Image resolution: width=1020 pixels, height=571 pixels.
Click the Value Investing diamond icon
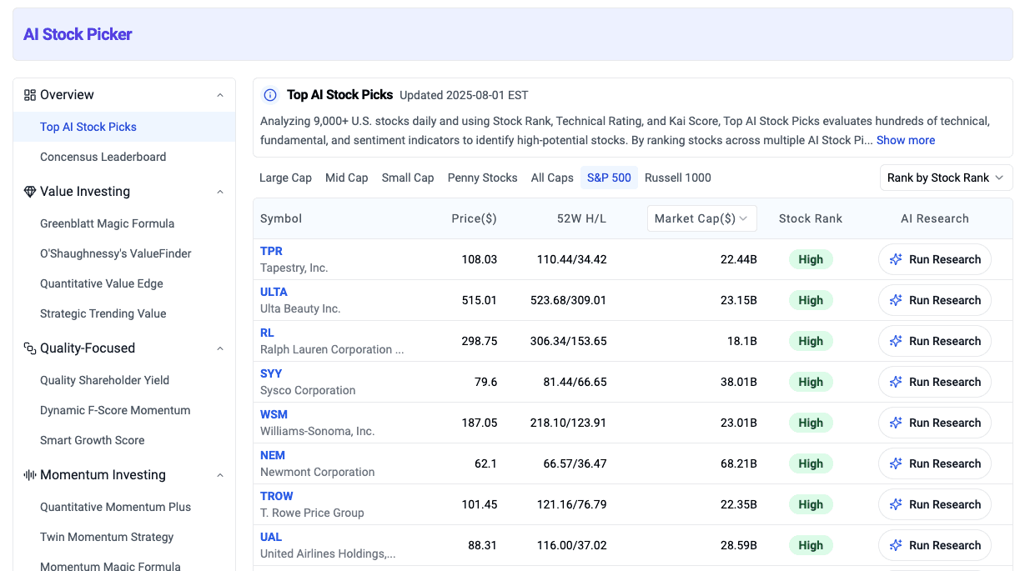(30, 192)
